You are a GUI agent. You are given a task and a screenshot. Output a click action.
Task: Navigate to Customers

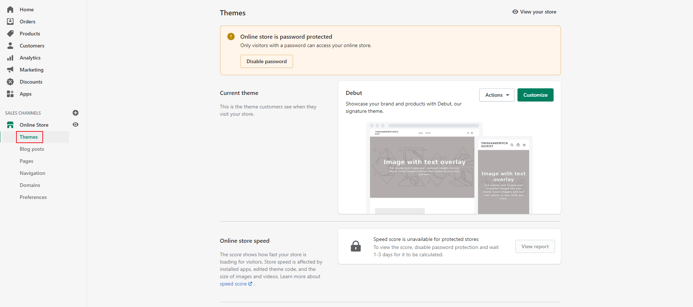32,46
